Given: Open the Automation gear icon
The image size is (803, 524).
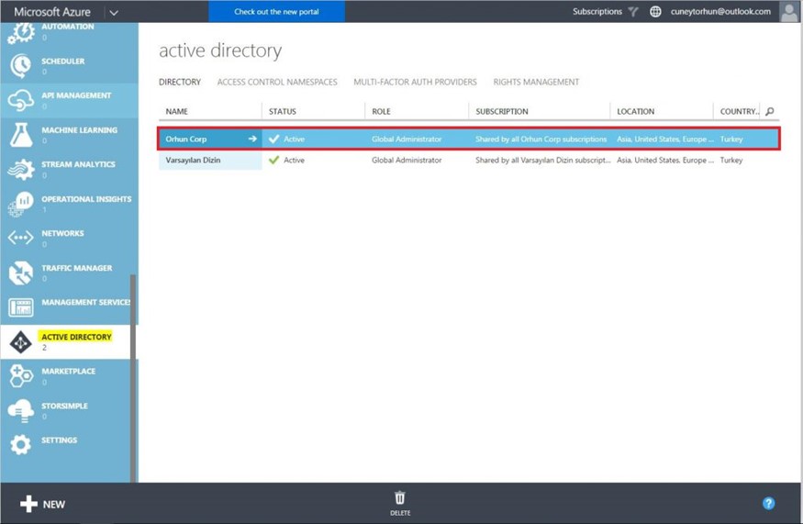Looking at the screenshot, I should (20, 33).
